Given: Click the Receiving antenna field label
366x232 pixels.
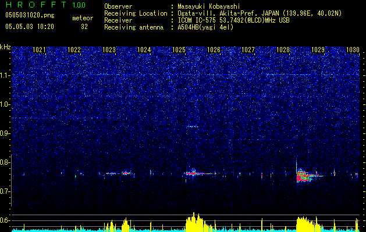Looking at the screenshot, I should 134,27.
